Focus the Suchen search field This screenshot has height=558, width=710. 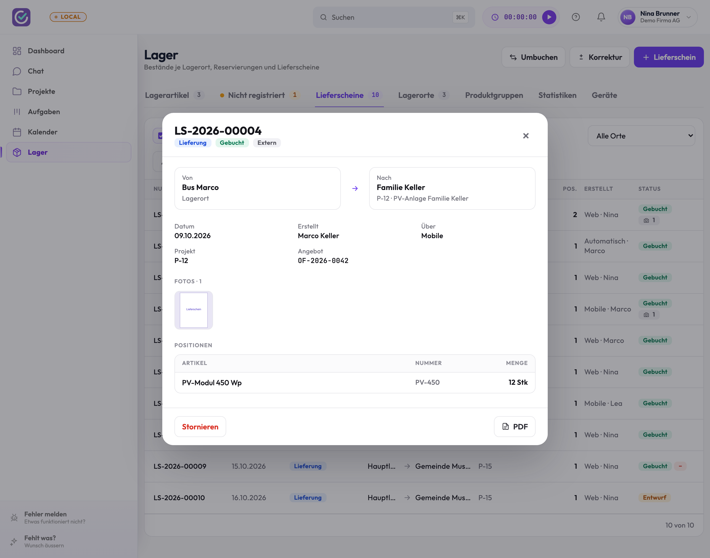click(394, 17)
